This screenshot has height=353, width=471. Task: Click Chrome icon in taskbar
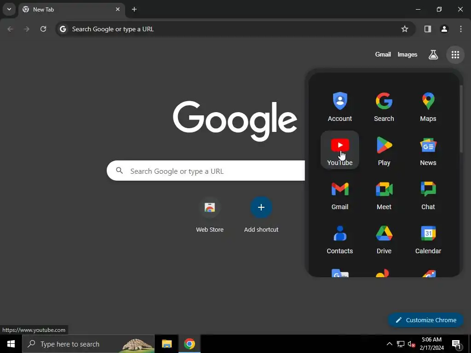189,344
